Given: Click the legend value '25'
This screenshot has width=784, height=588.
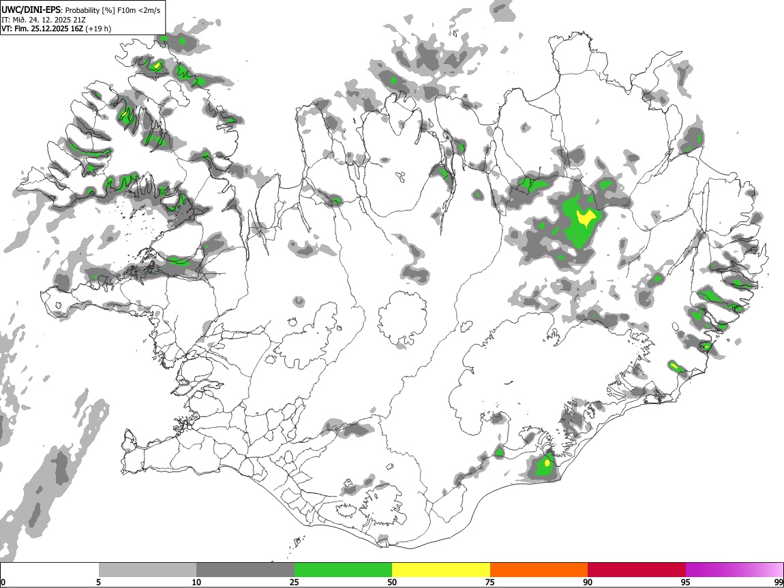Looking at the screenshot, I should click(x=295, y=582).
